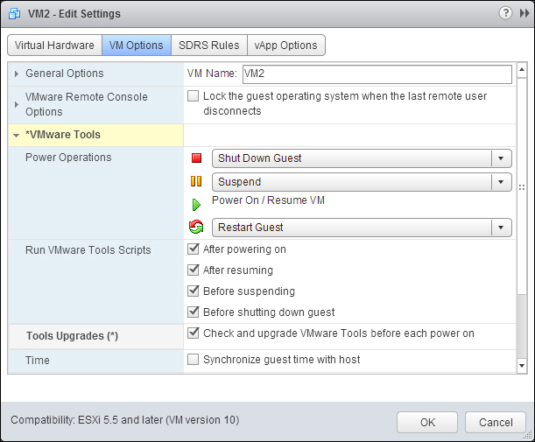The image size is (535, 442).
Task: Switch to the Virtual Hardware tab
Action: pyautogui.click(x=54, y=45)
